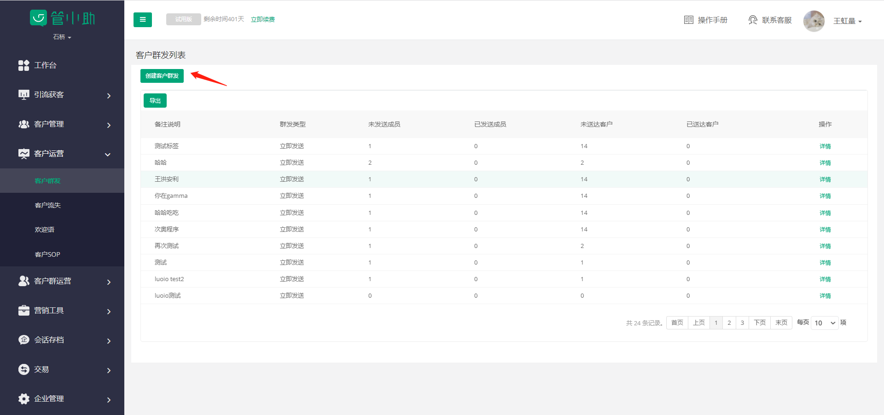This screenshot has height=415, width=884.
Task: Select 客户SOP submenu item
Action: click(47, 254)
